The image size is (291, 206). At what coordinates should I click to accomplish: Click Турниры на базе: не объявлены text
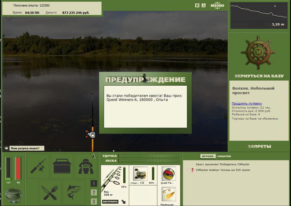(x=255, y=118)
